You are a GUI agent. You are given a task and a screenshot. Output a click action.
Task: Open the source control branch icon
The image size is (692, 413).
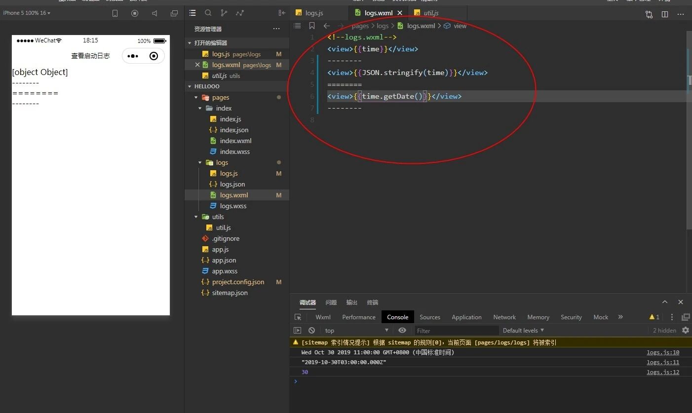tap(224, 13)
